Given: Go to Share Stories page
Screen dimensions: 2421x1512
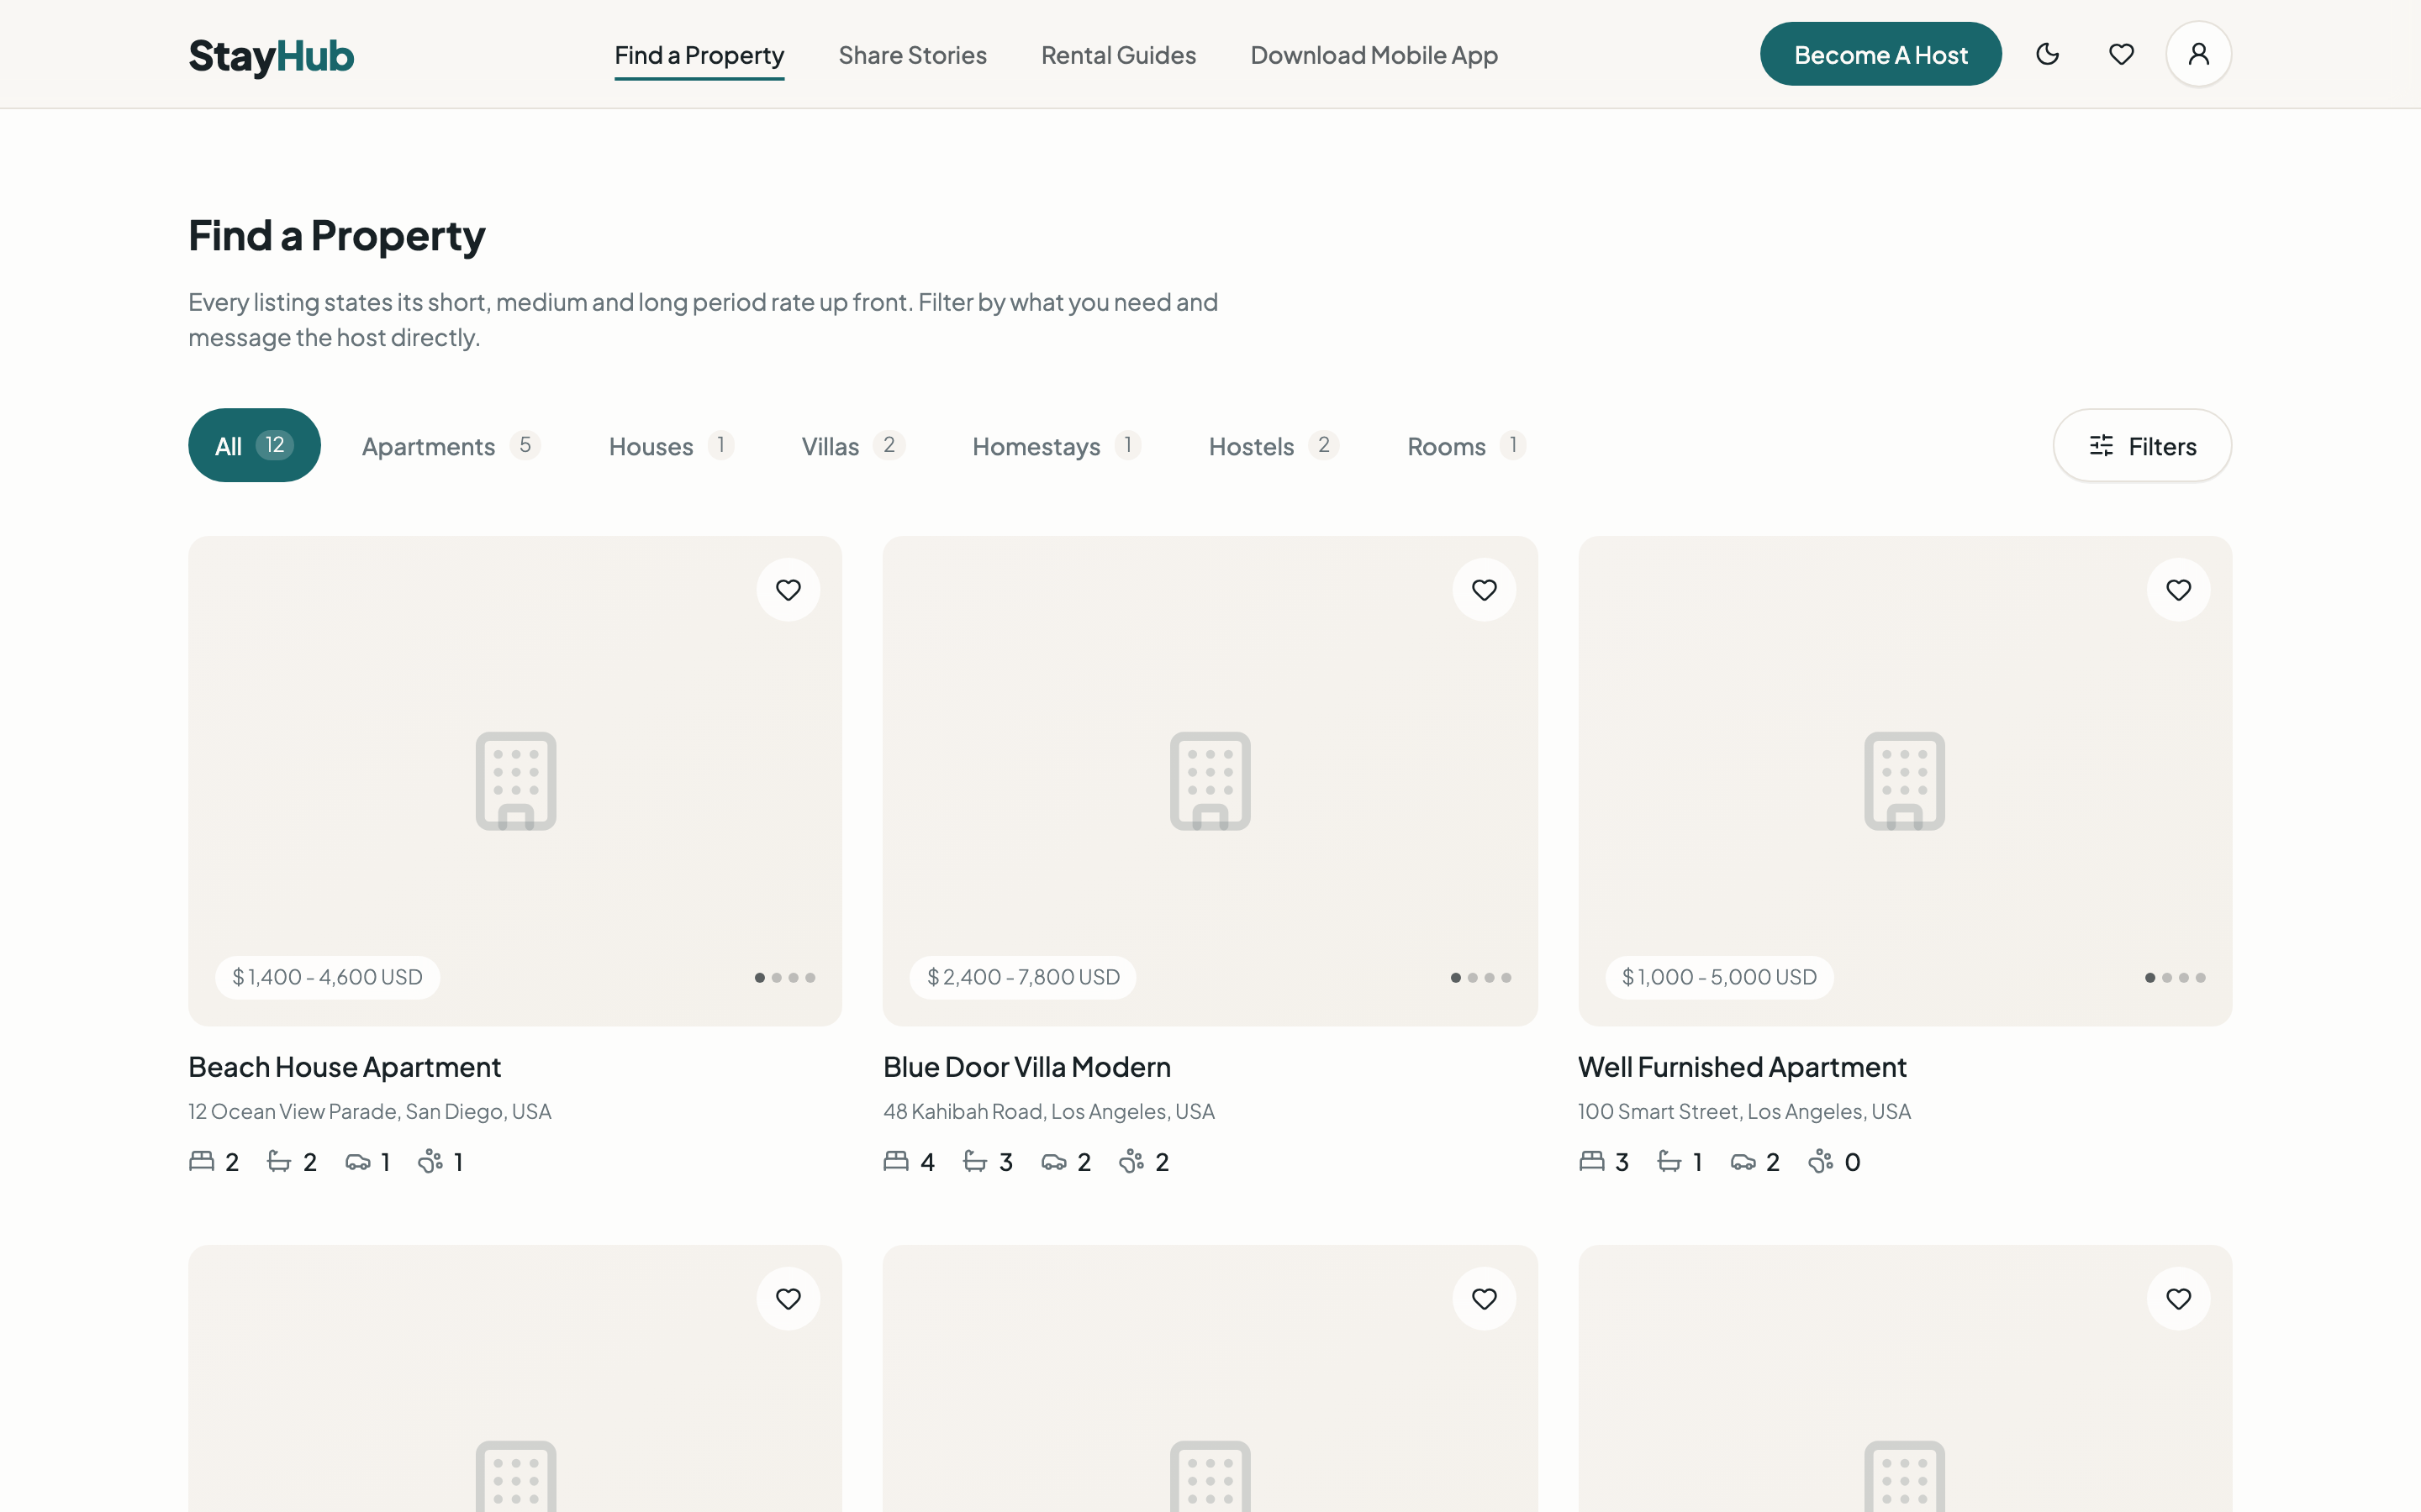Looking at the screenshot, I should pos(912,55).
